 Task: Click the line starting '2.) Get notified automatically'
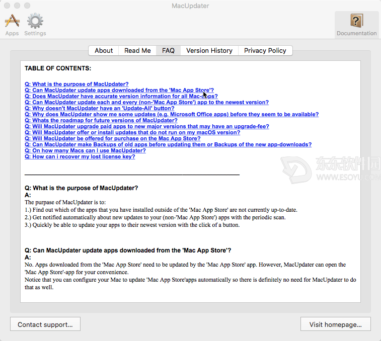click(x=155, y=217)
